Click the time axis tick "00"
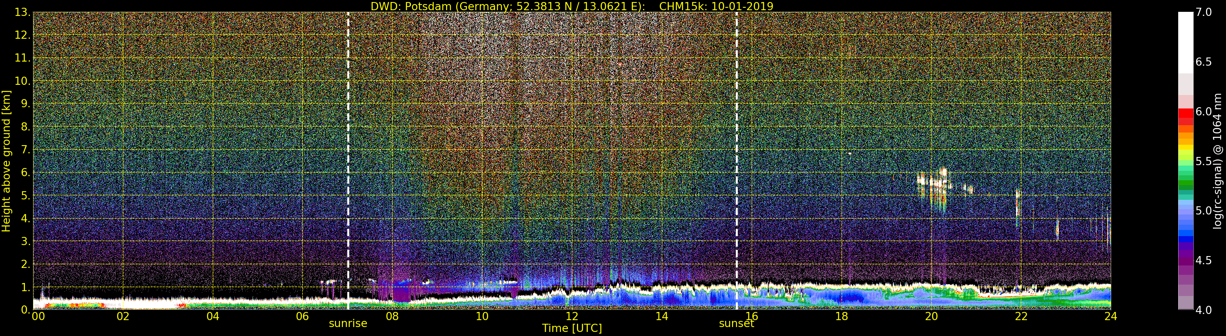 38,316
